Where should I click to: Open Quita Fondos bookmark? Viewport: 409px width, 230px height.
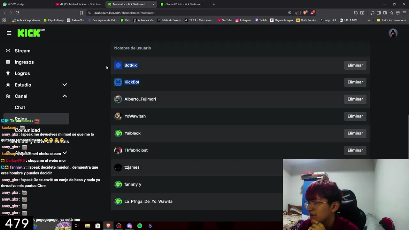click(306, 20)
